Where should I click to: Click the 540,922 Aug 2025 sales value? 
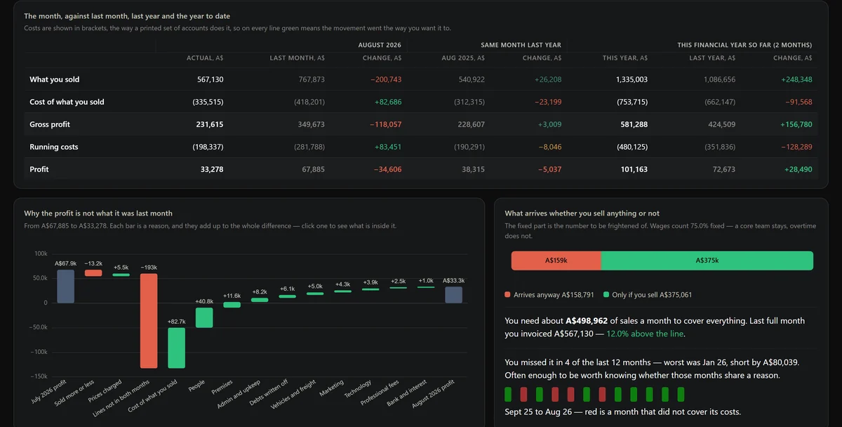click(472, 79)
